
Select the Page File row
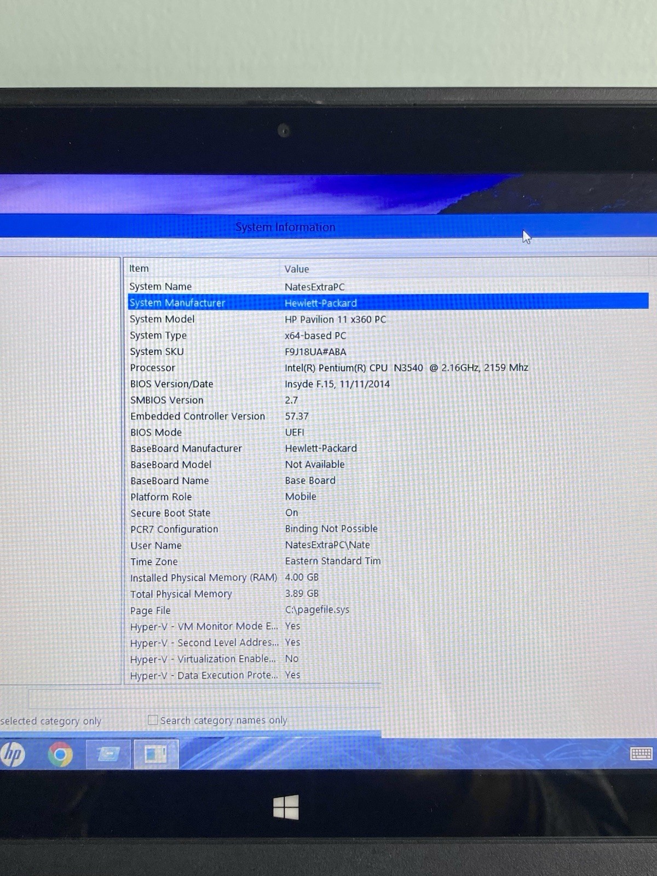point(255,610)
